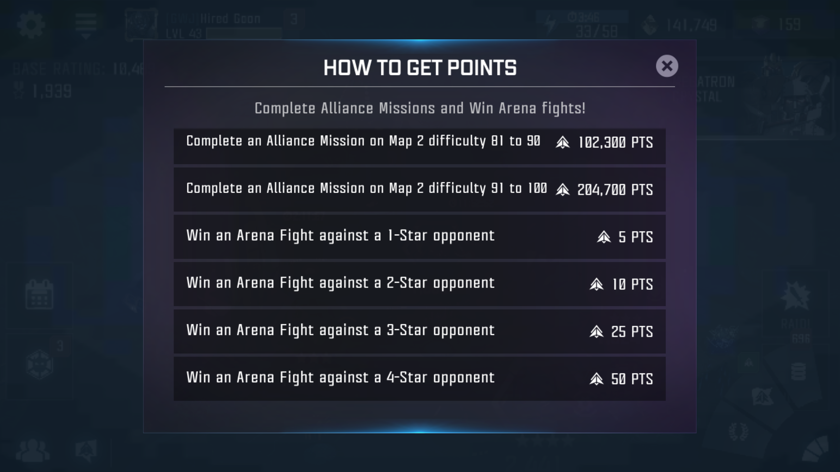The image size is (840, 472).
Task: Select the 4-Star opponent arena row
Action: (420, 379)
